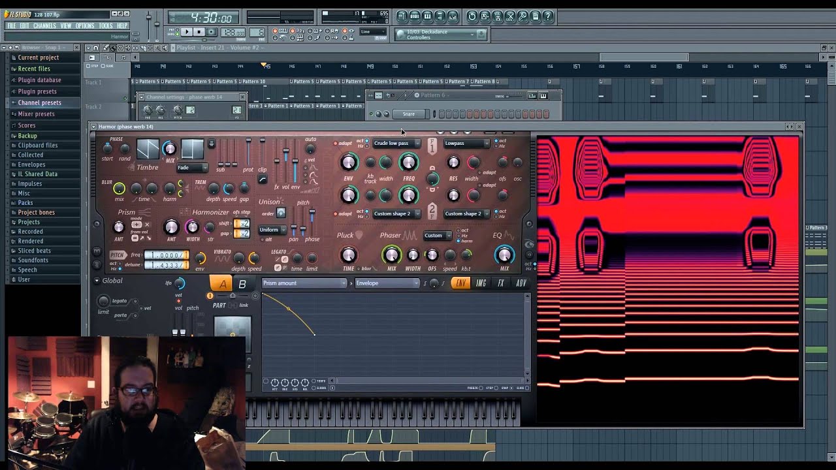Click the Stop button in the transport
This screenshot has height=470, width=836.
pos(199,31)
